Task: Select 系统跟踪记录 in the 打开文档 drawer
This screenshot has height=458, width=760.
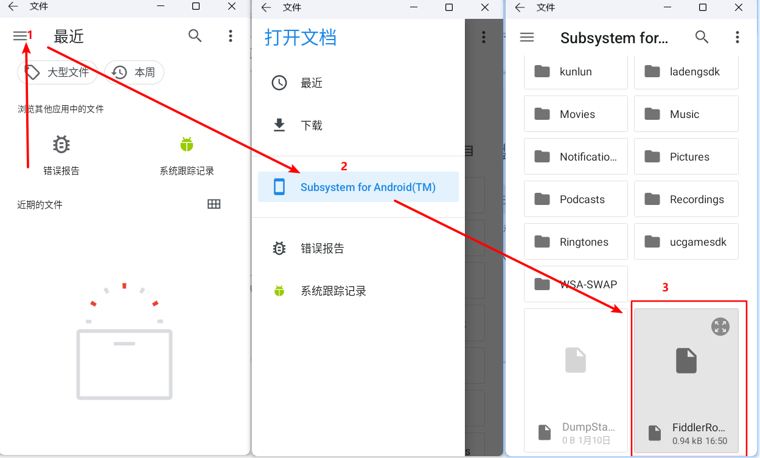Action: pos(358,291)
